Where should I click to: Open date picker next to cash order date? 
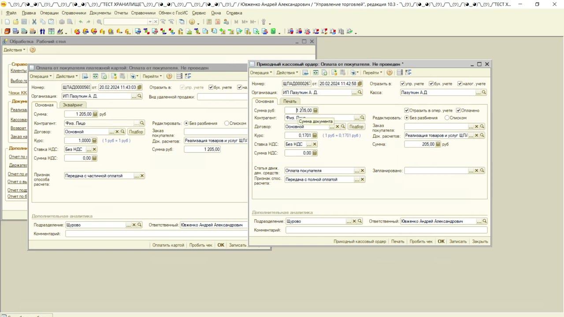360,84
